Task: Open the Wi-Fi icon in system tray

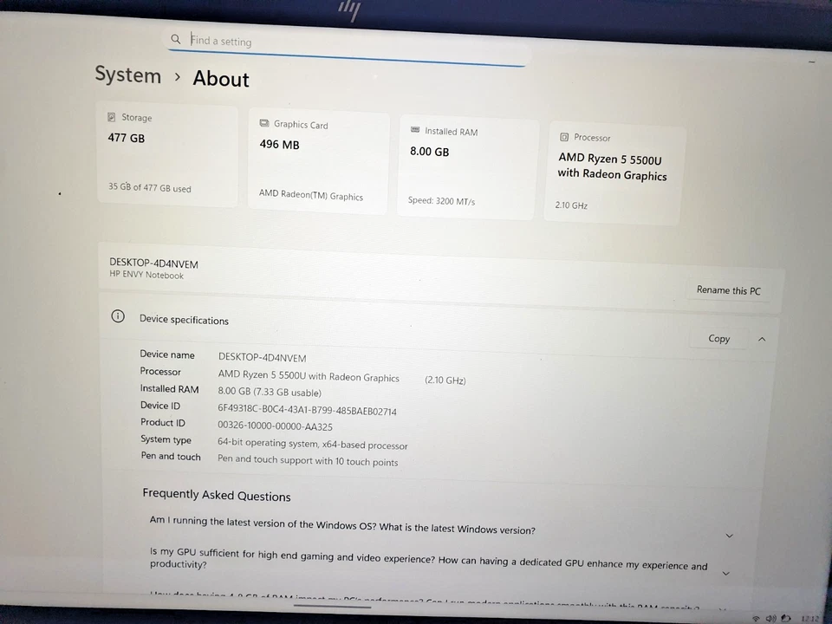Action: tap(756, 618)
